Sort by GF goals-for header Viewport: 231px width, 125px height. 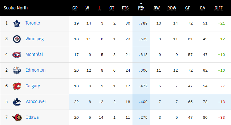pos(188,8)
